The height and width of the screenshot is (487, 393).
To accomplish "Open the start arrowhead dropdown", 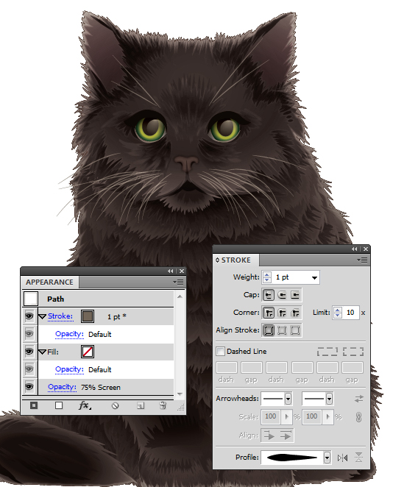I will pyautogui.click(x=288, y=399).
